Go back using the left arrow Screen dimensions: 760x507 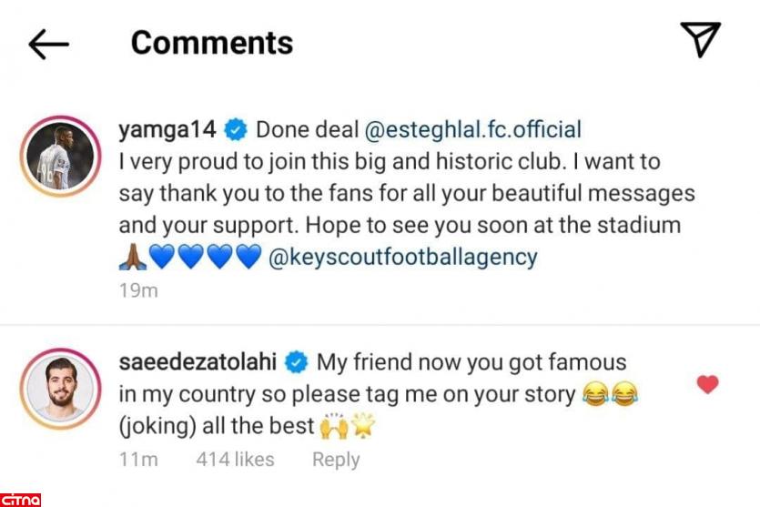[x=48, y=43]
